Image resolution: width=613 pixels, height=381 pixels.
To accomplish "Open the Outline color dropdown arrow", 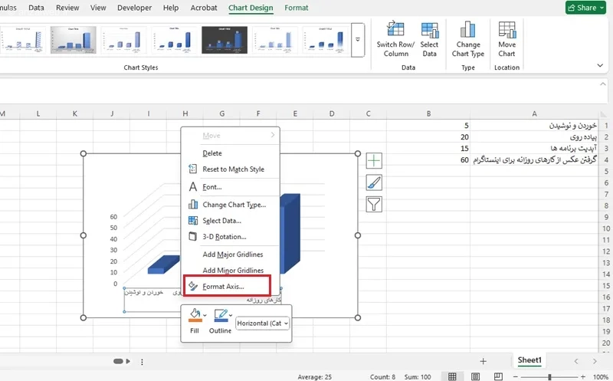I will coord(231,315).
